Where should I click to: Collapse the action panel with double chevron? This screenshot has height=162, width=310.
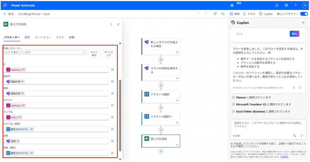[x=118, y=24]
